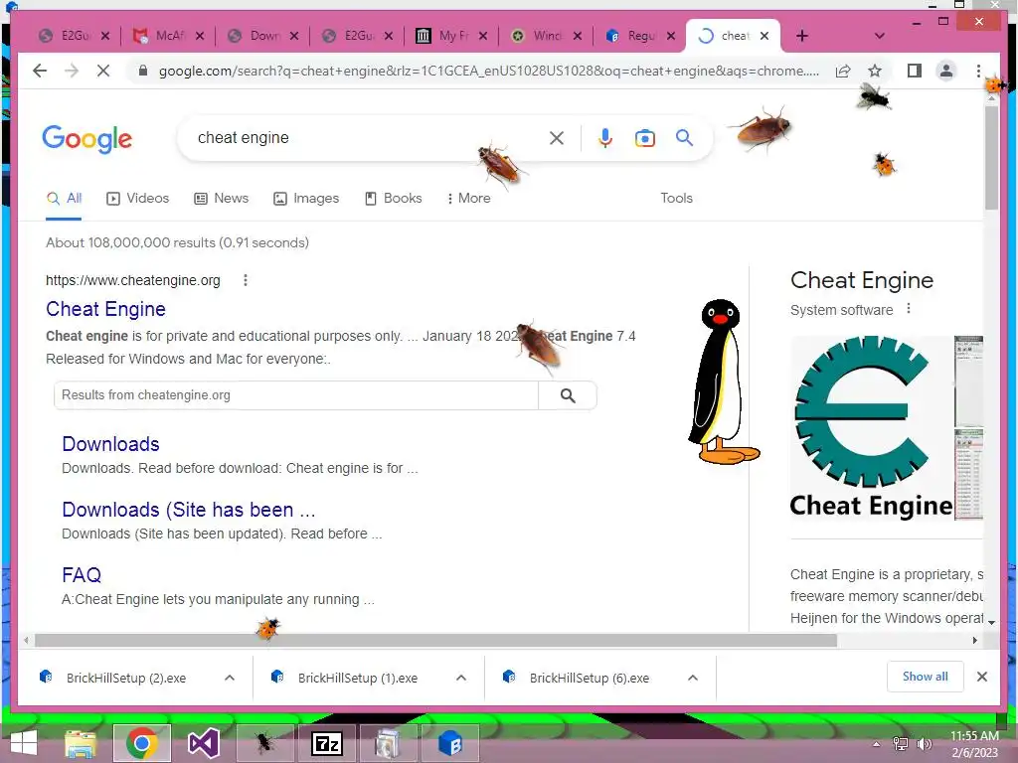Screen dimensions: 1018x763
Task: Switch to Images results
Action: pyautogui.click(x=306, y=199)
